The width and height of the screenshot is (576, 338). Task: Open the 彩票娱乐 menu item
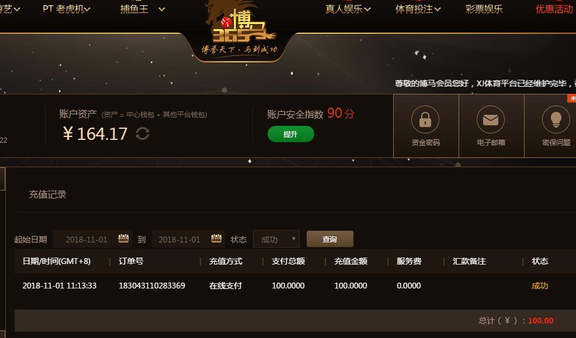[x=484, y=9]
